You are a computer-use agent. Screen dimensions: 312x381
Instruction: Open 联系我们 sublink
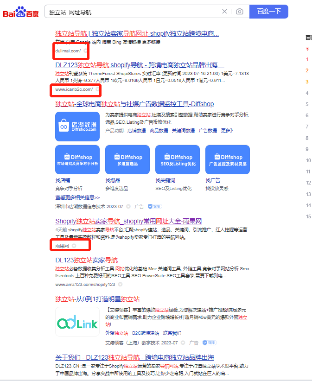point(172,333)
